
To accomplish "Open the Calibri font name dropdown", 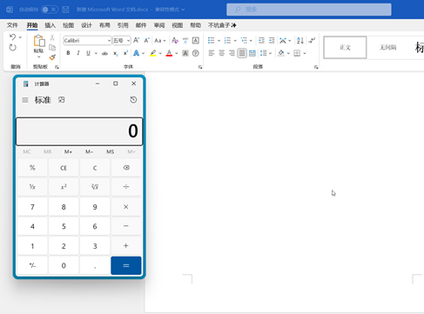I will [109, 41].
